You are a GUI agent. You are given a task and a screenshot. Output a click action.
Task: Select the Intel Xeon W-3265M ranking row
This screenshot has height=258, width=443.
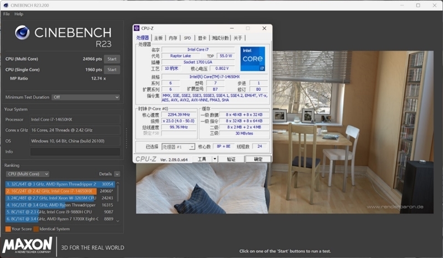click(x=60, y=198)
